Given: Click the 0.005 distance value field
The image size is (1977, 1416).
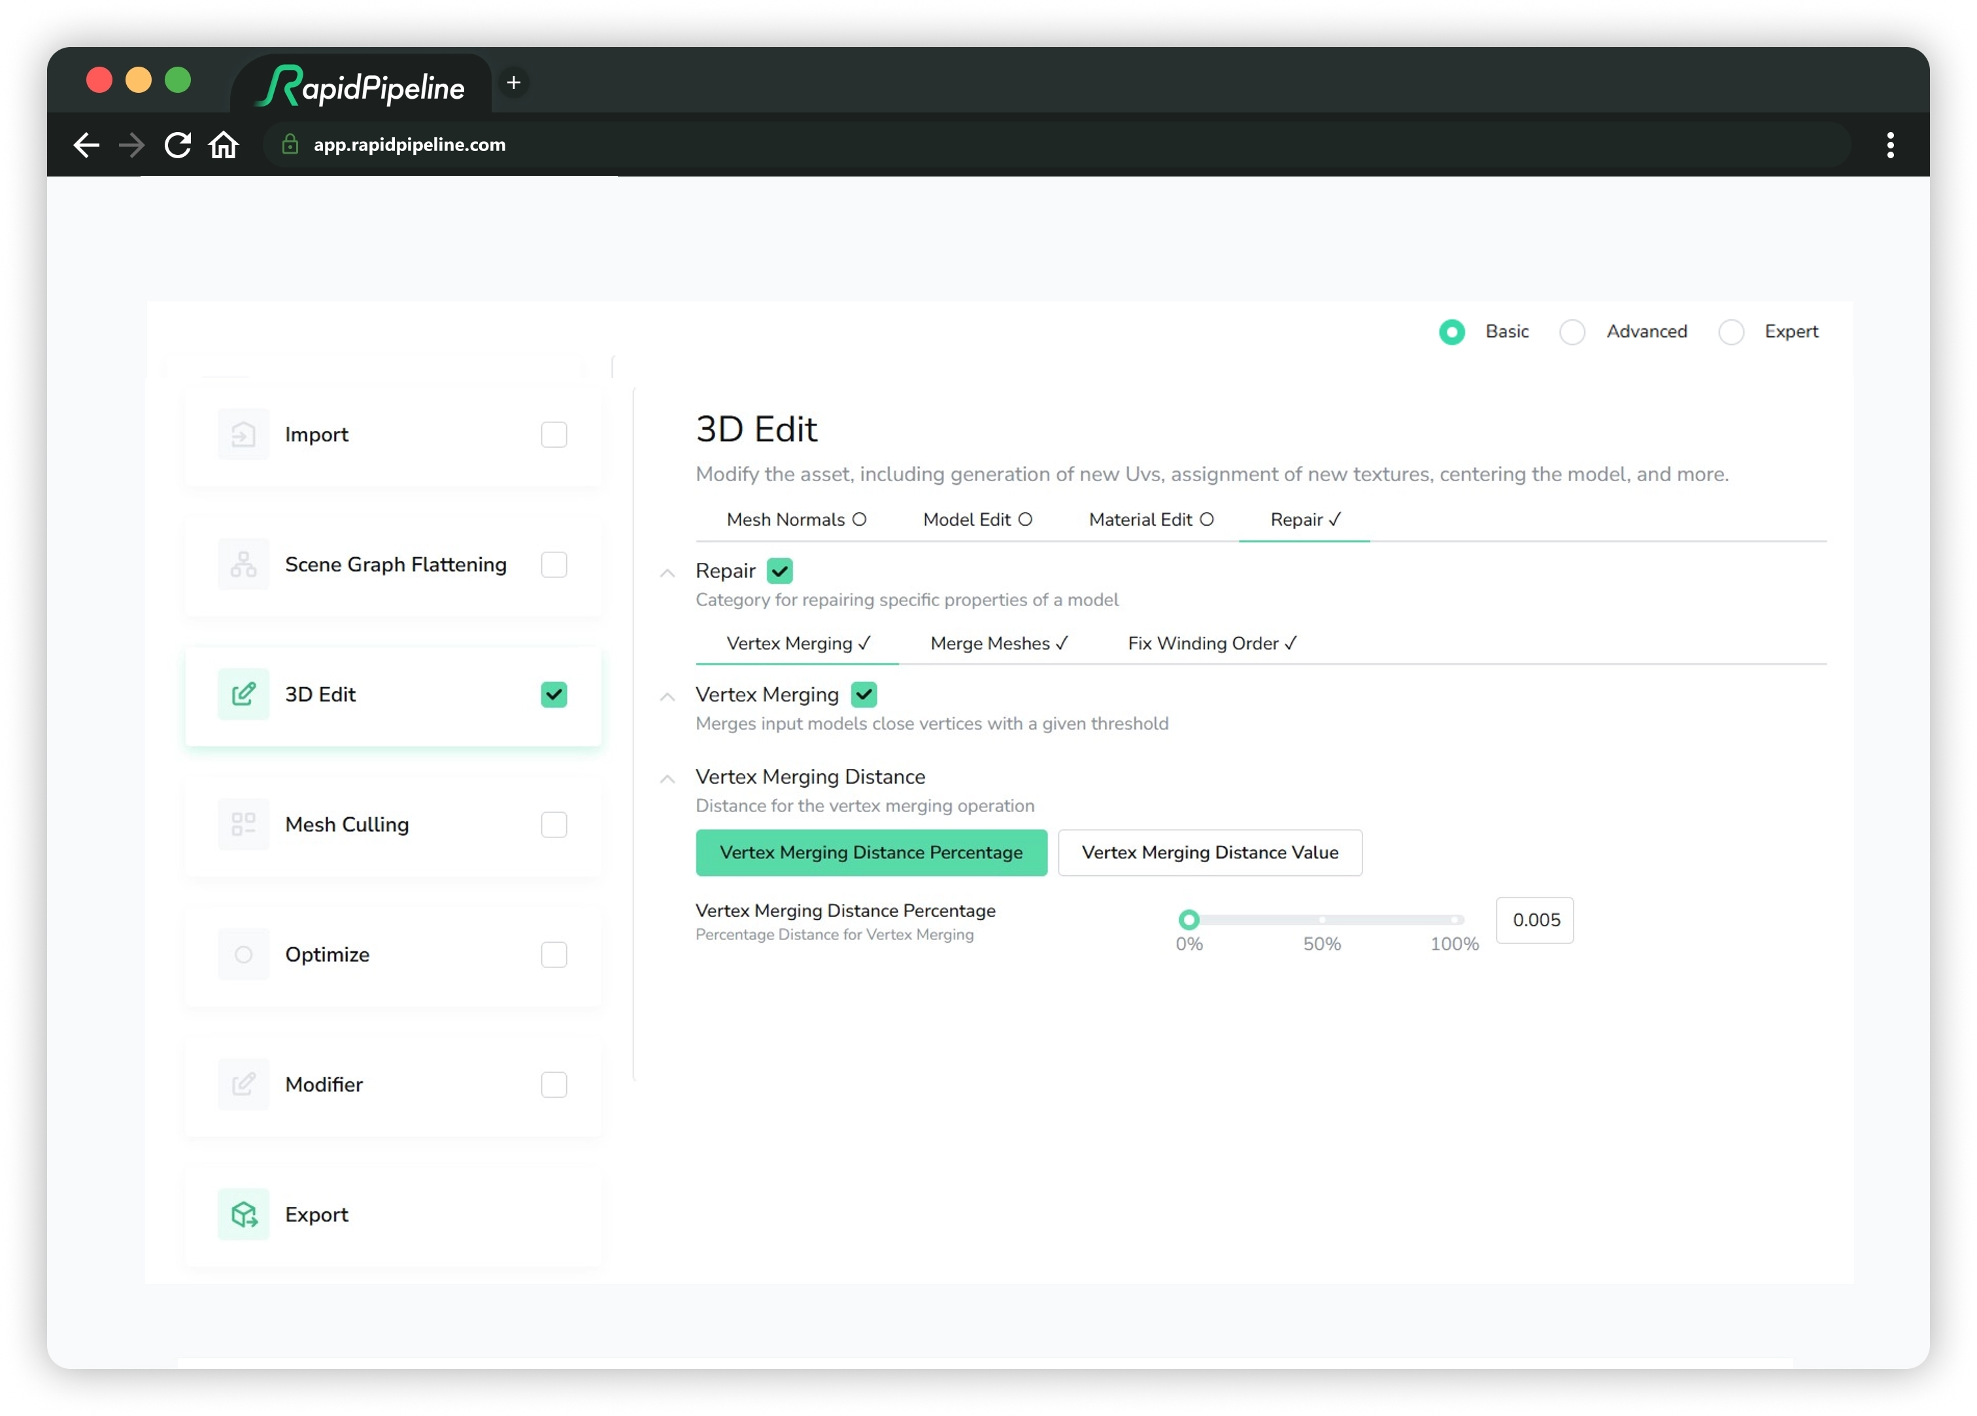Looking at the screenshot, I should (x=1534, y=920).
